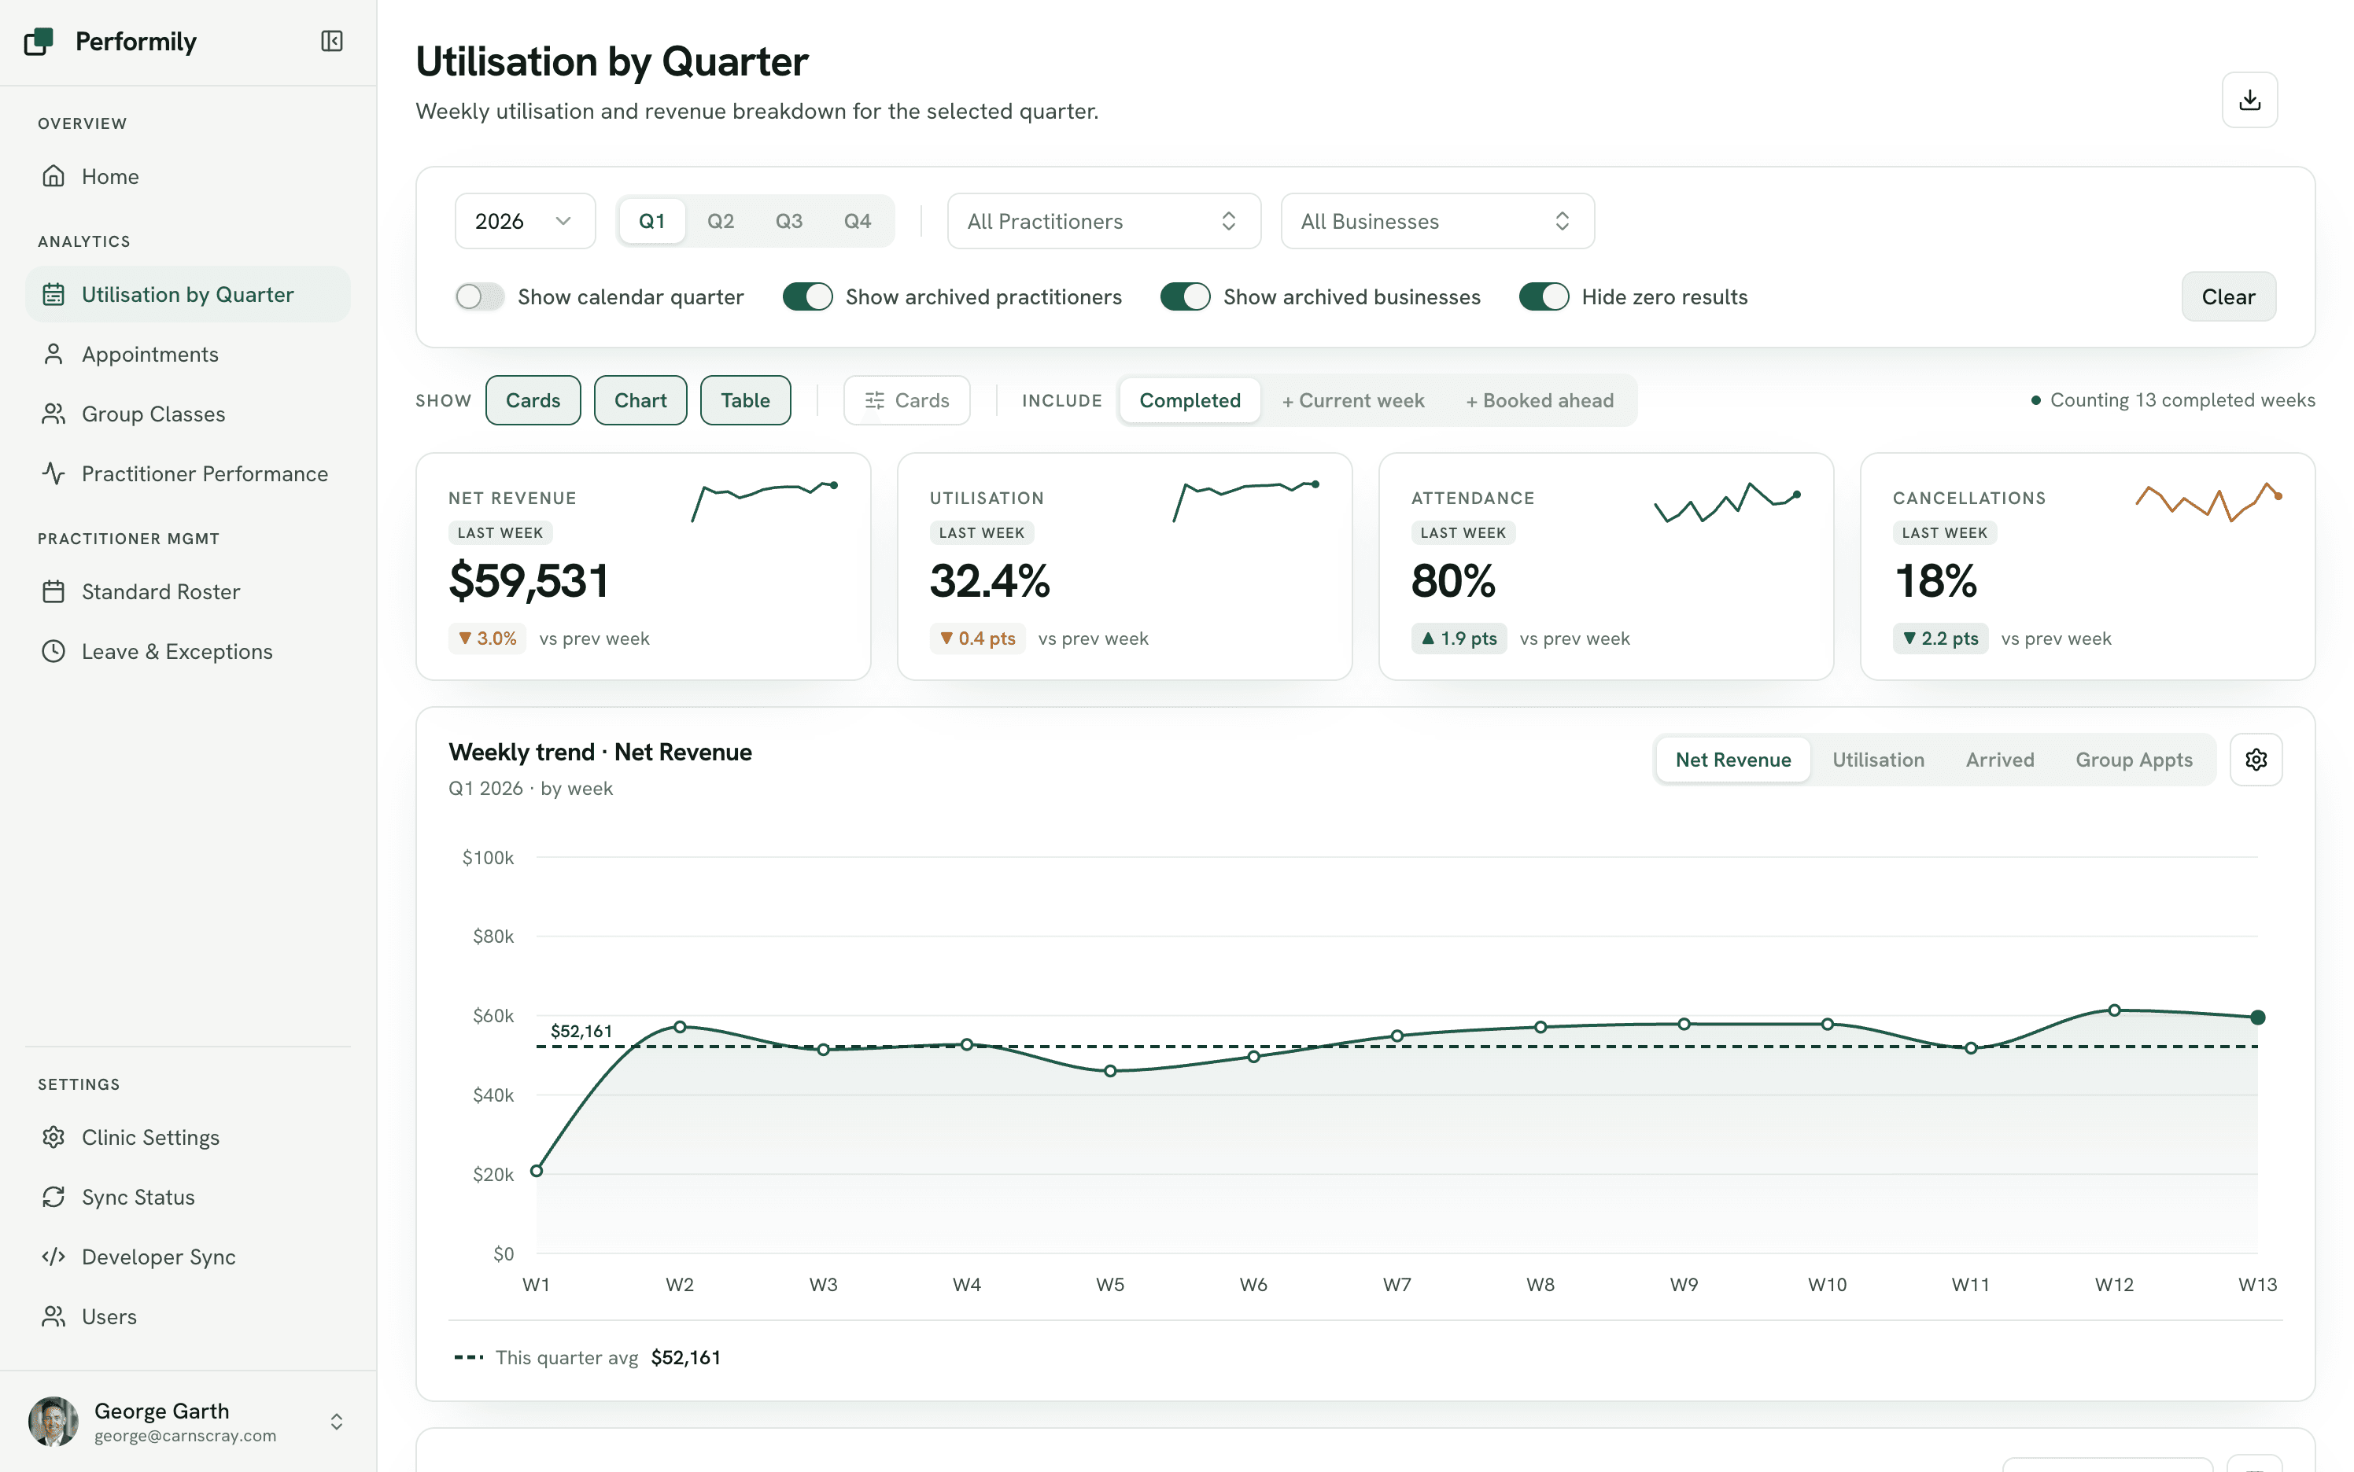The image size is (2354, 1472).
Task: Click the Sync Status refresh icon
Action: (x=53, y=1197)
